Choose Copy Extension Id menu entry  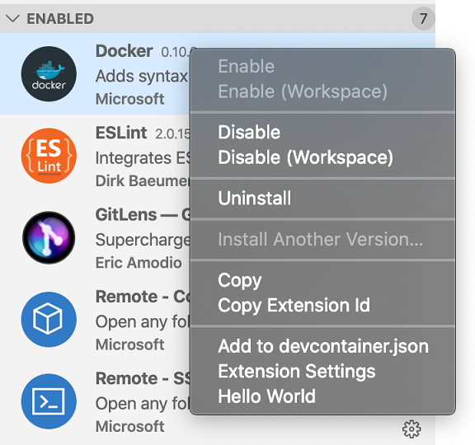322,305
